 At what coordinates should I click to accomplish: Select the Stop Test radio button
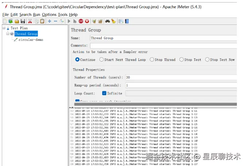(x=181, y=59)
